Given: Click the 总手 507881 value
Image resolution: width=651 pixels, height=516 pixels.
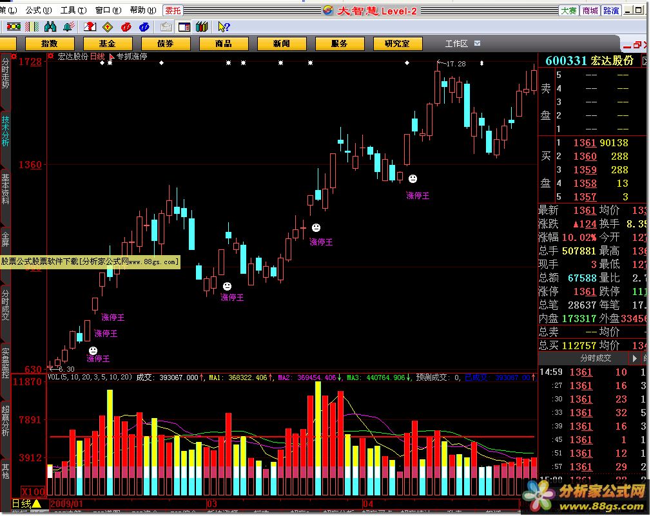Looking at the screenshot, I should pyautogui.click(x=579, y=251).
